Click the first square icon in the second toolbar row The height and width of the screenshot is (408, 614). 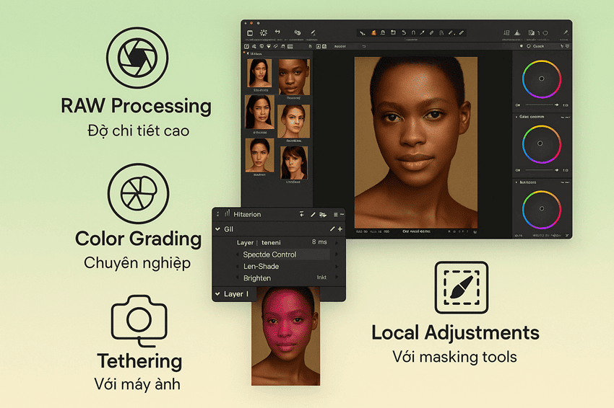tap(247, 47)
